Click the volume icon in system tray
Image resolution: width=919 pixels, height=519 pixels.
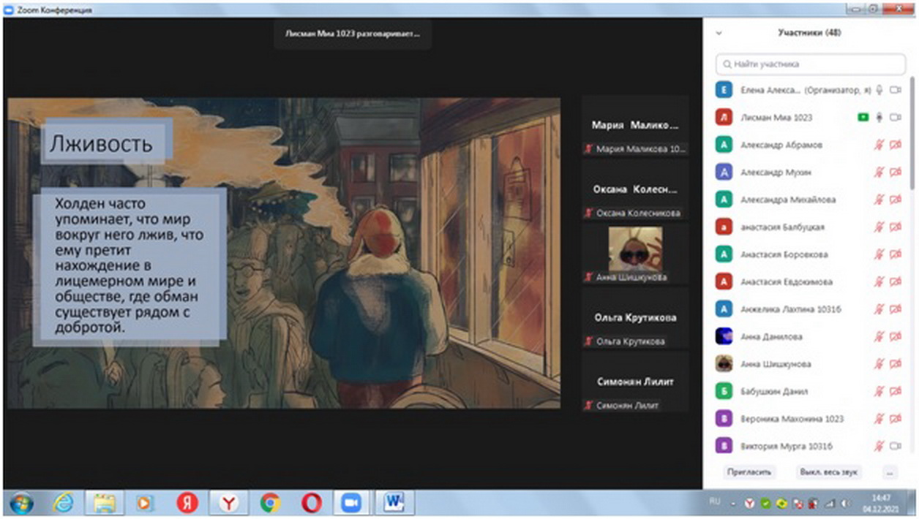pyautogui.click(x=846, y=504)
